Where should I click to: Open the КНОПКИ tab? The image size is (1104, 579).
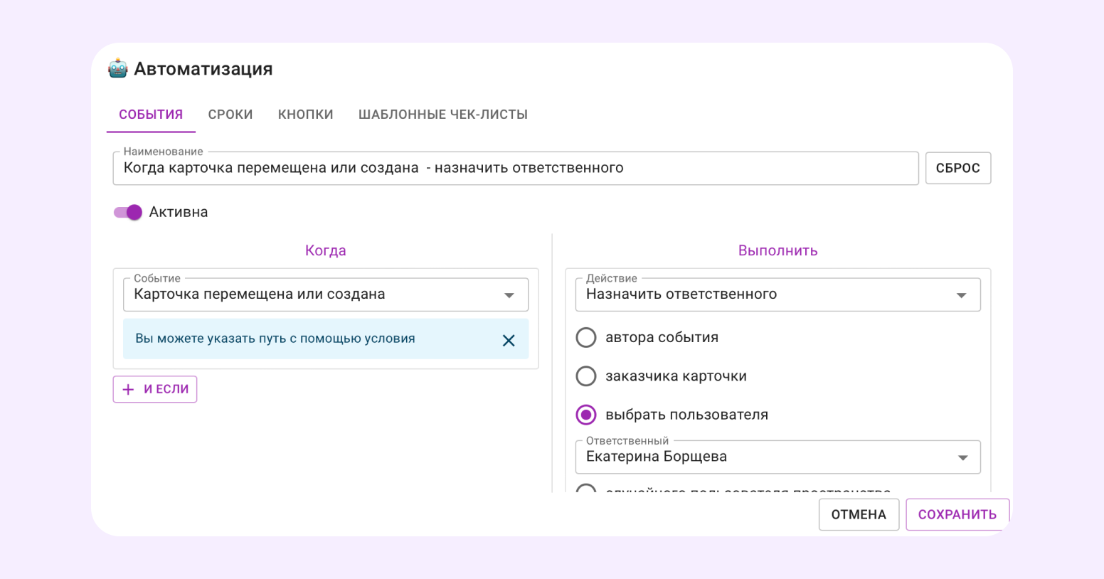click(x=306, y=115)
